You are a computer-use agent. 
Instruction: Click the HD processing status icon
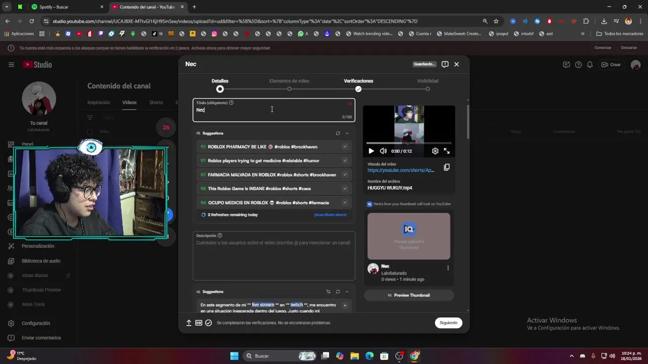pos(198,323)
